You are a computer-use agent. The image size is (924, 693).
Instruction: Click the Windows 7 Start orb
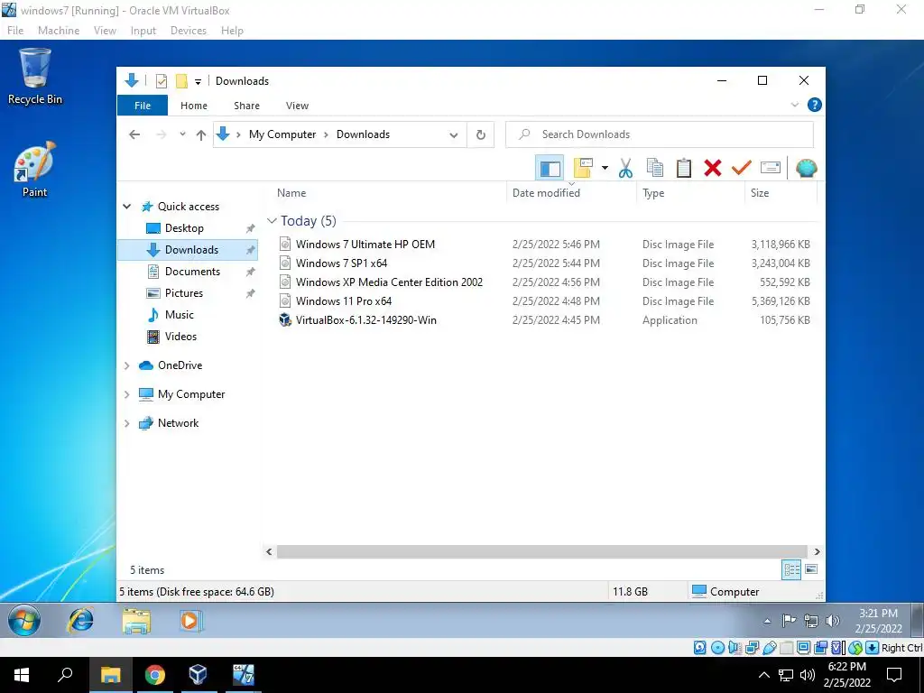tap(24, 621)
